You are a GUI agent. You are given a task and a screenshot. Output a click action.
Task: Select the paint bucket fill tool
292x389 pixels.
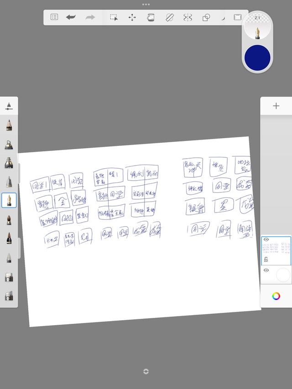point(151,17)
